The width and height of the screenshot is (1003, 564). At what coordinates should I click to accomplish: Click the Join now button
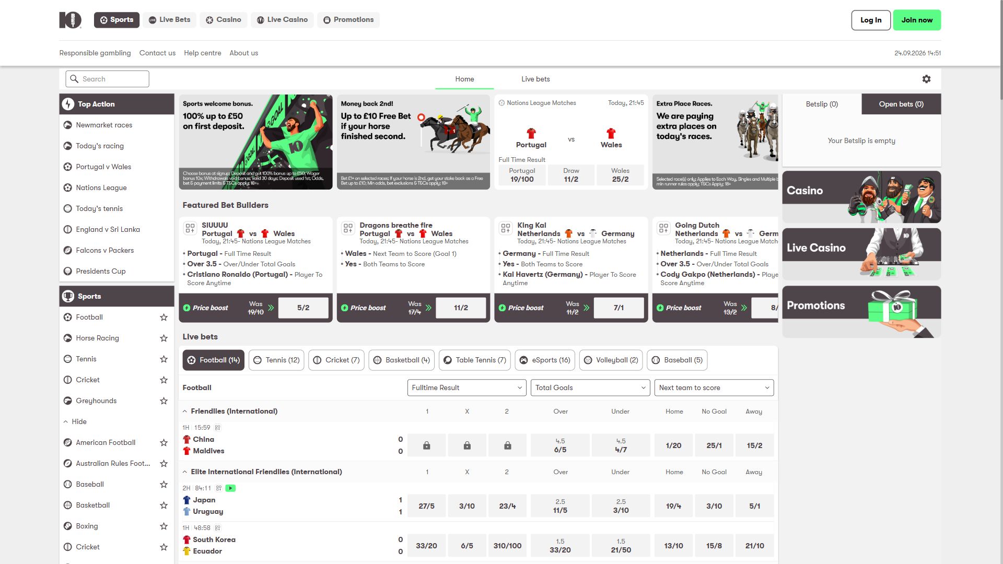coord(917,20)
